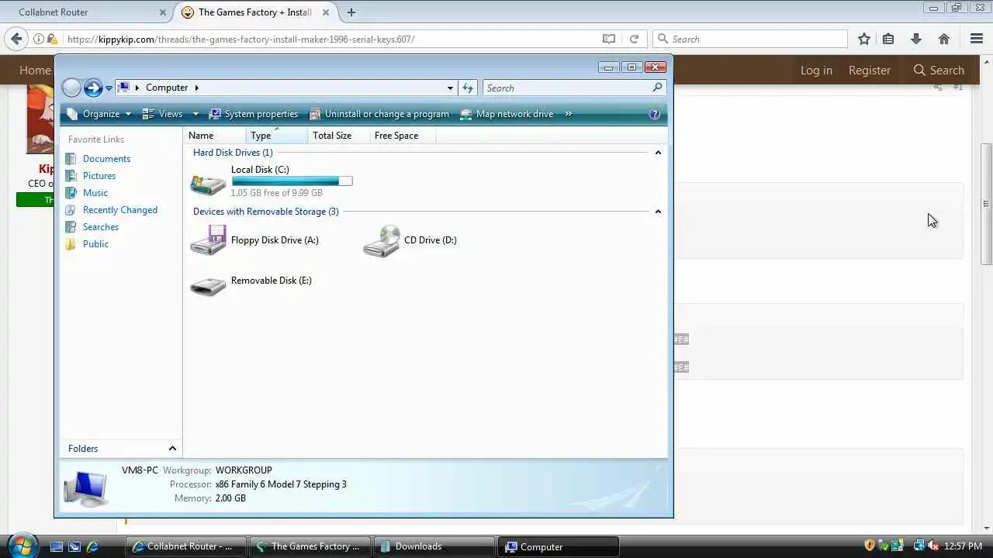The image size is (993, 558).
Task: Sort by Total Size column header
Action: tap(339, 136)
